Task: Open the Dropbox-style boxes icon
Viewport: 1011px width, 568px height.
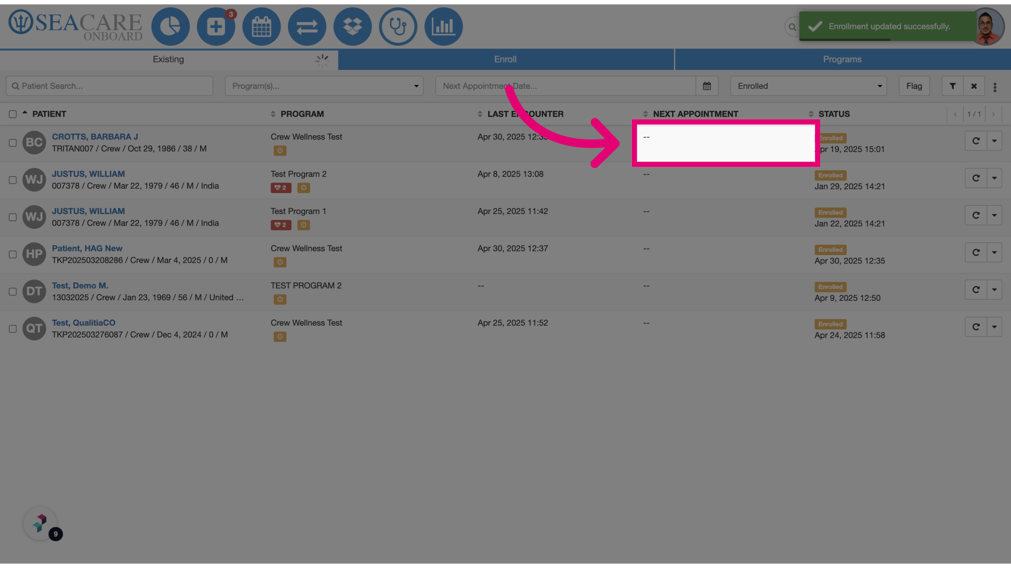Action: 352,26
